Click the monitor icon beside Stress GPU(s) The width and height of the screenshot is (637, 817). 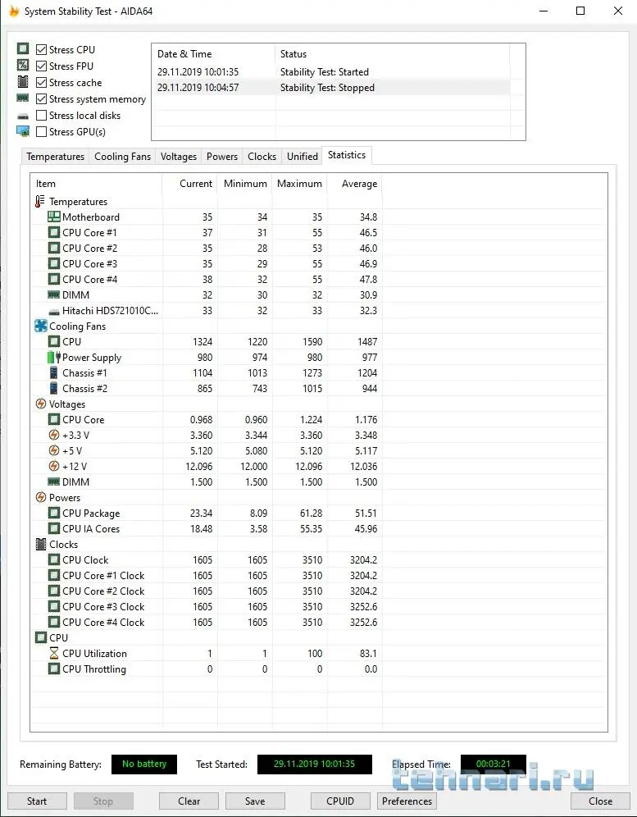tap(23, 131)
